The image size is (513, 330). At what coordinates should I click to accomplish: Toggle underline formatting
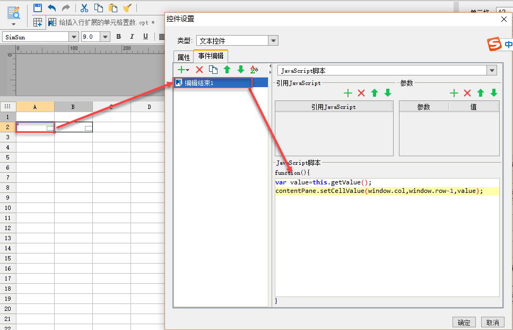(x=145, y=37)
